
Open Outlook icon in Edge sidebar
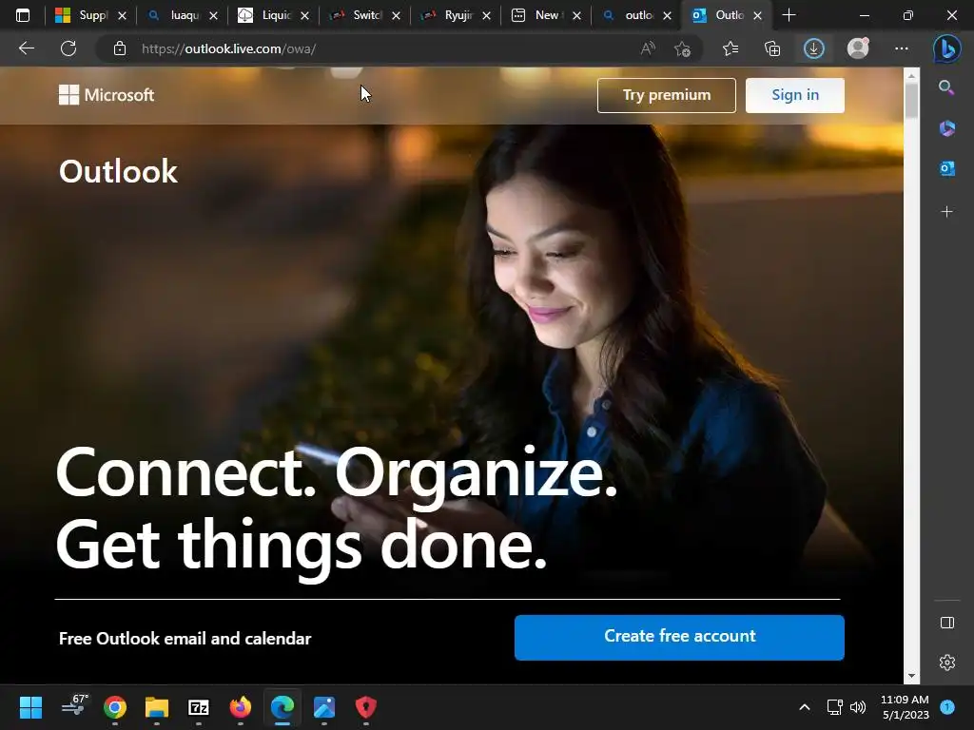click(x=946, y=168)
